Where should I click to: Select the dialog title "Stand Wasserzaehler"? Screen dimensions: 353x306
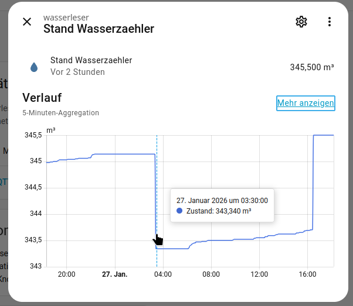[x=99, y=29]
